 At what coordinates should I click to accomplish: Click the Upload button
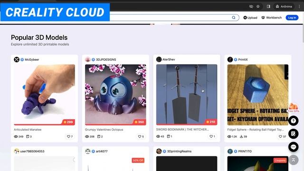tap(250, 18)
